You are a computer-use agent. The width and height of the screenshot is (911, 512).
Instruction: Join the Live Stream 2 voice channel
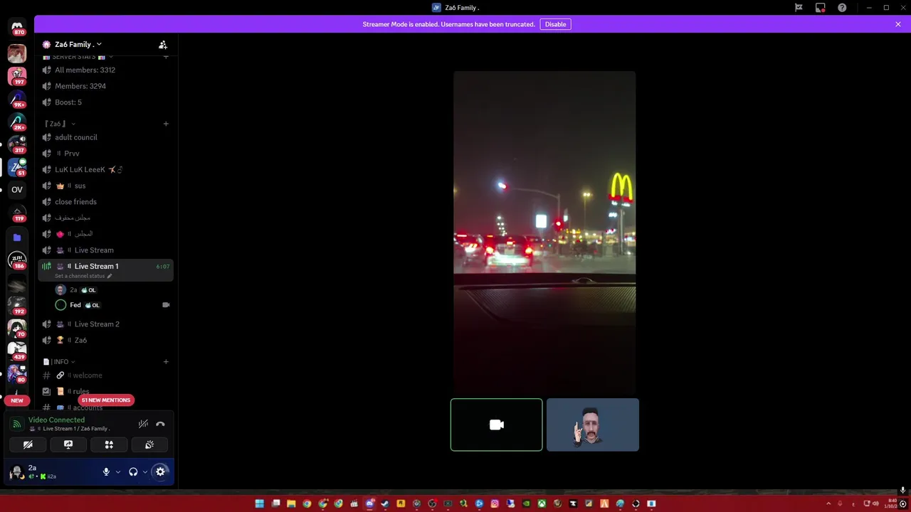[105, 324]
